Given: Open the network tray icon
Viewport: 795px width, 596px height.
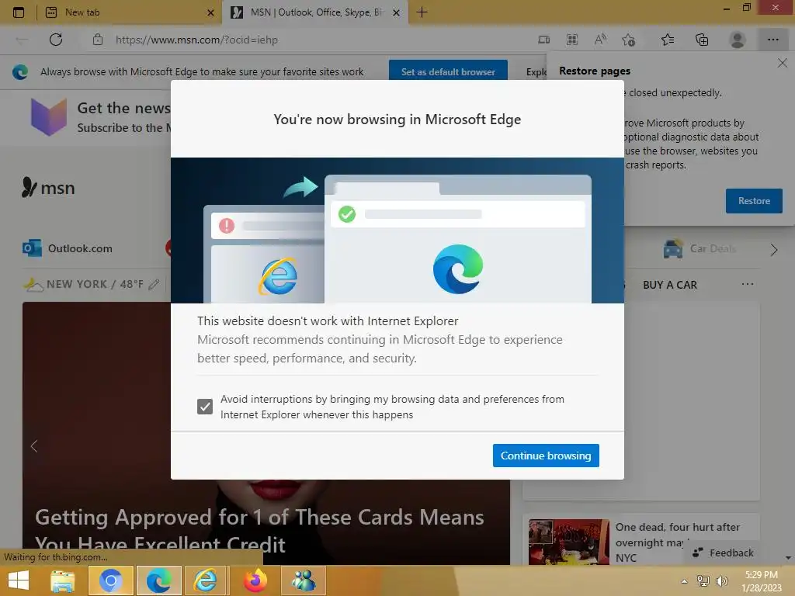Looking at the screenshot, I should (703, 580).
